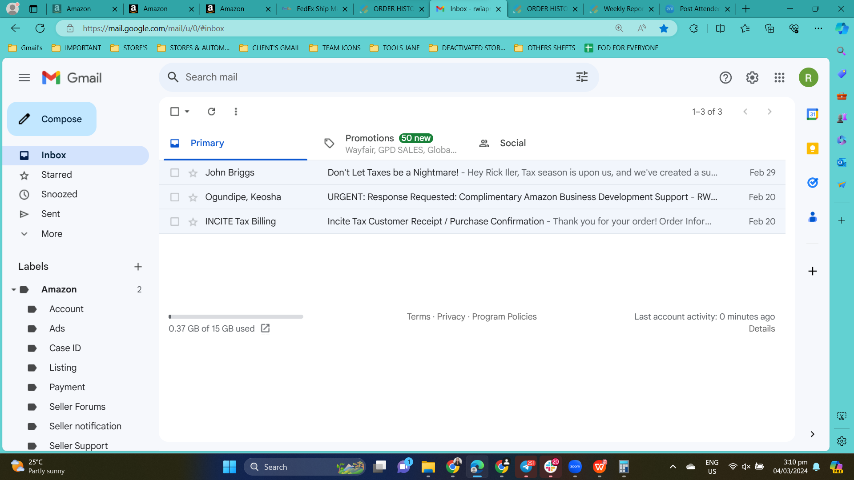The width and height of the screenshot is (854, 480).
Task: Click the Search mail field
Action: point(378,77)
